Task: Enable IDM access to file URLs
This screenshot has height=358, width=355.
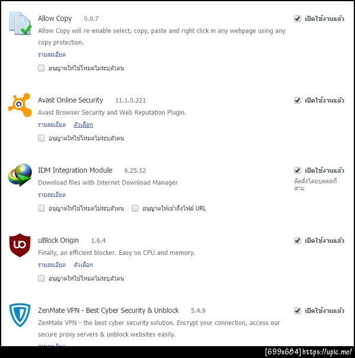Action: click(x=135, y=208)
